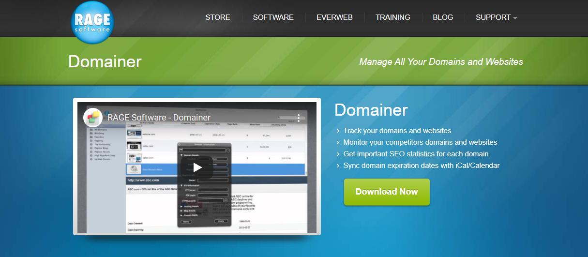Visit the BLOG page

click(x=443, y=17)
